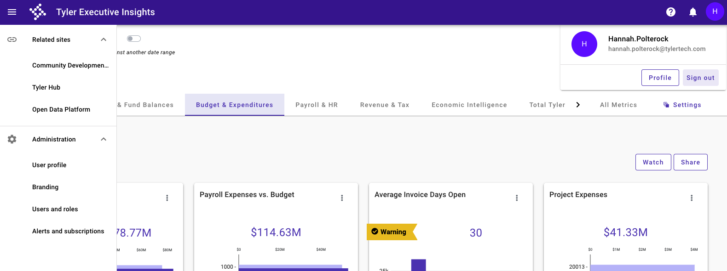Click the Hannah.Polterock user name
The image size is (727, 271).
coord(638,39)
